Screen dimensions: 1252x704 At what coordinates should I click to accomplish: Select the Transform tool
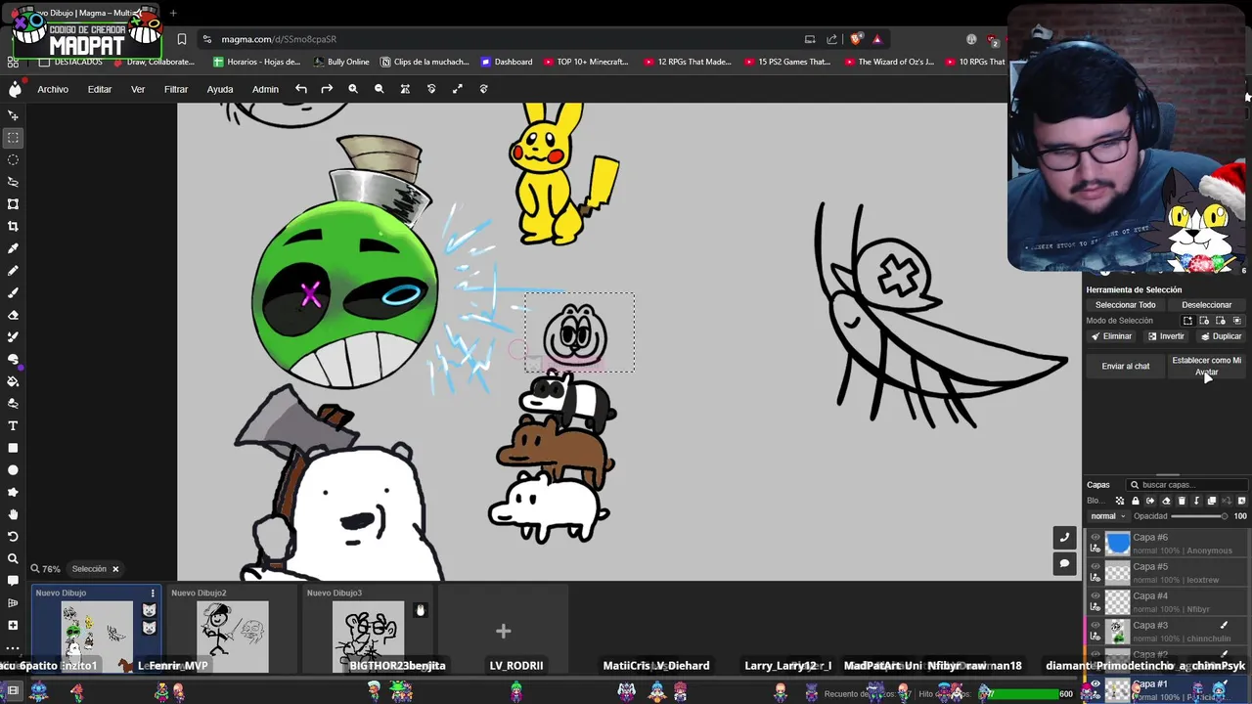14,204
